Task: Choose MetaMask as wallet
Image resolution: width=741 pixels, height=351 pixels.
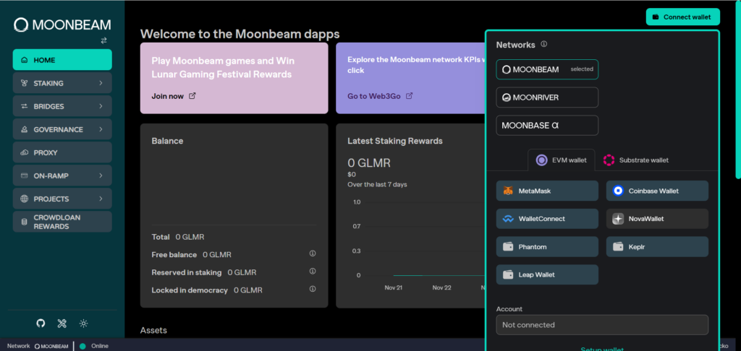Action: [547, 191]
